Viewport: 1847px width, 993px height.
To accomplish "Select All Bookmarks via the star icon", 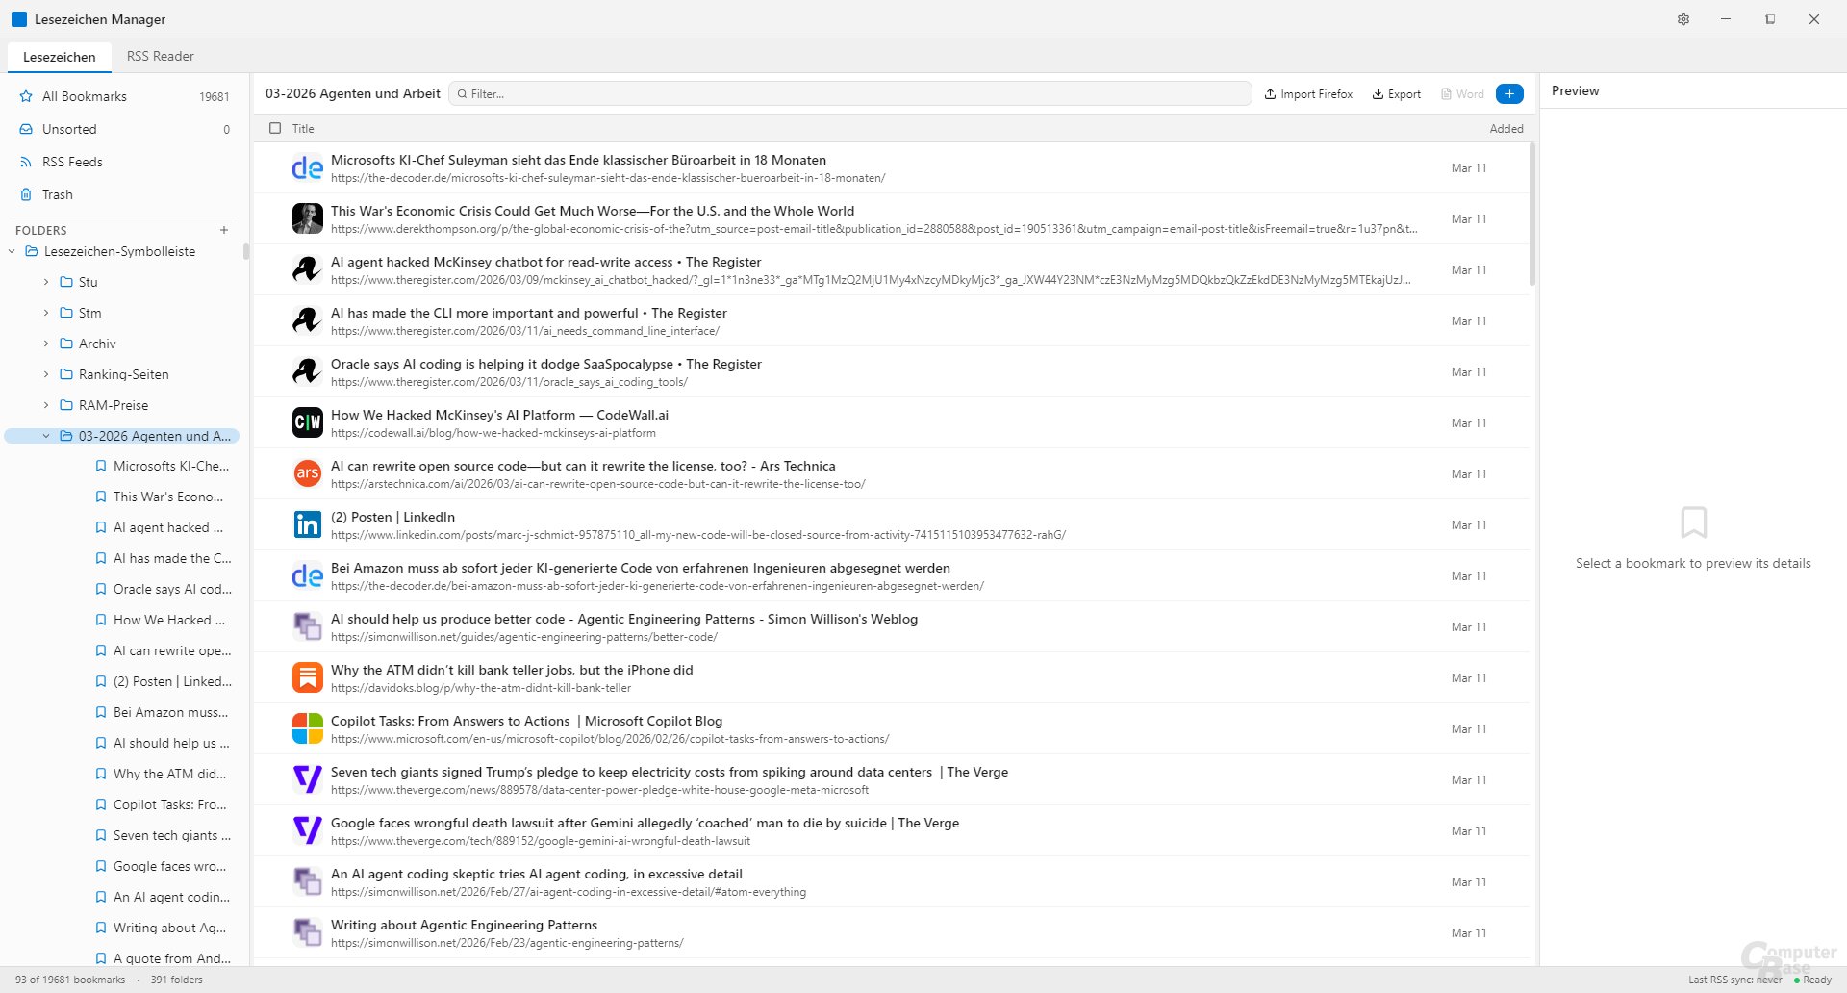I will click(24, 96).
